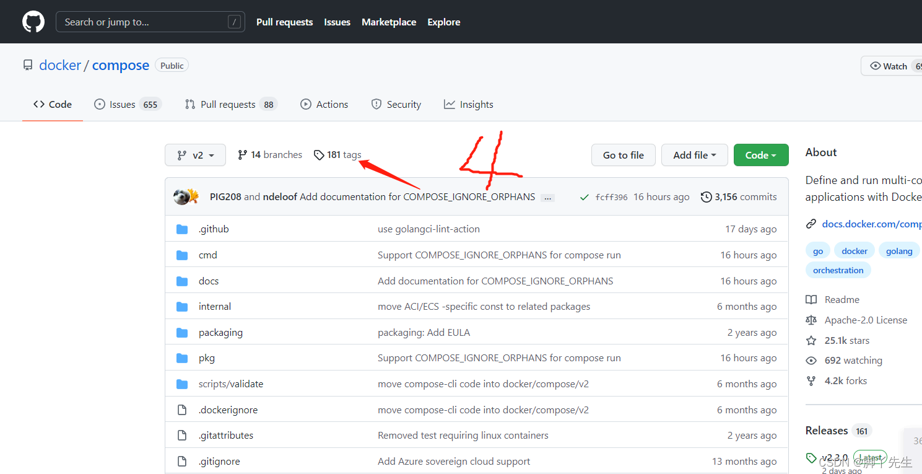The image size is (922, 474).
Task: Click the green commit status checkmark
Action: (x=584, y=197)
